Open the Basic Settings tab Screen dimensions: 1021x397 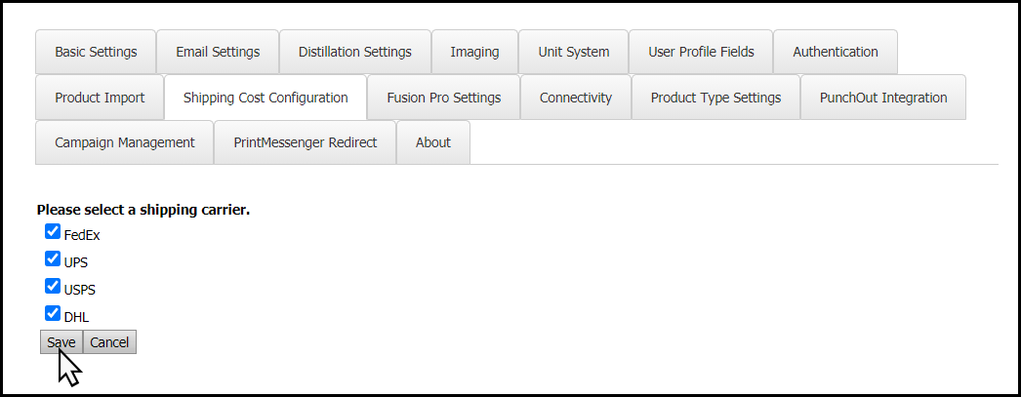96,52
